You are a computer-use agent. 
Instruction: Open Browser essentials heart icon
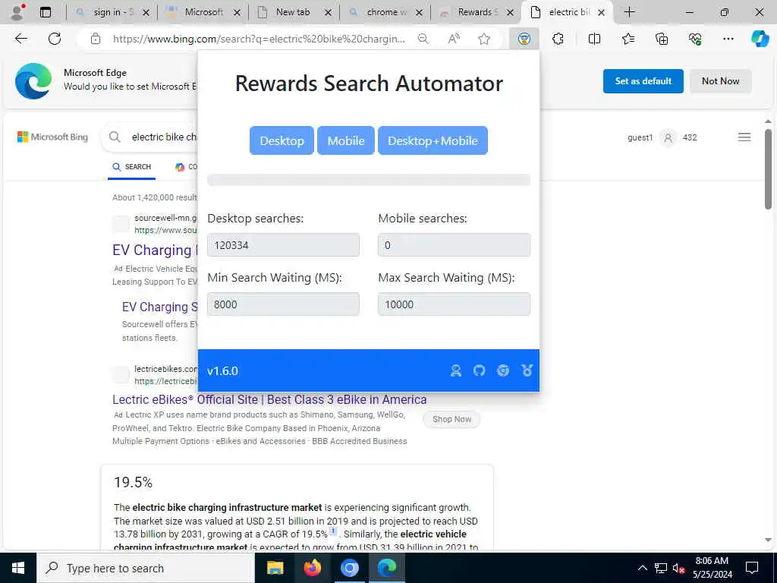coord(695,39)
